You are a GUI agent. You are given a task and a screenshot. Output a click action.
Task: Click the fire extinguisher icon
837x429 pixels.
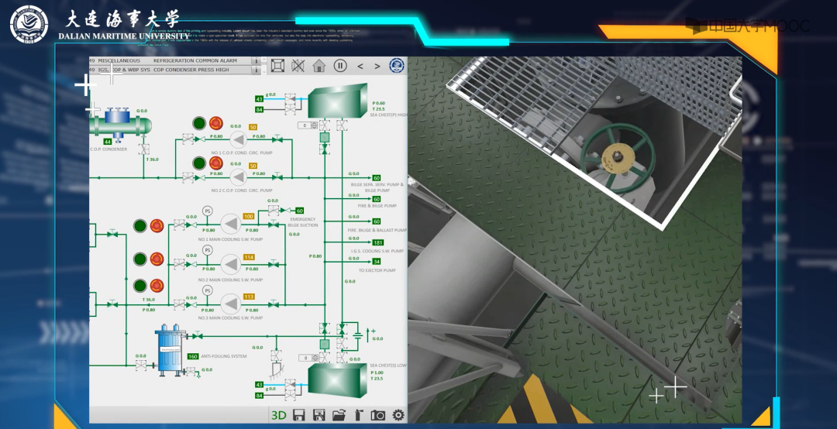pyautogui.click(x=358, y=415)
